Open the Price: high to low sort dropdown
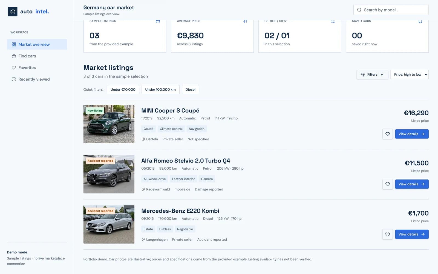 point(410,75)
